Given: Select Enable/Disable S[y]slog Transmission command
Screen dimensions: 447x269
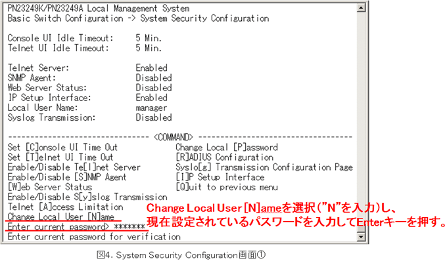Looking at the screenshot, I should [x=87, y=197].
